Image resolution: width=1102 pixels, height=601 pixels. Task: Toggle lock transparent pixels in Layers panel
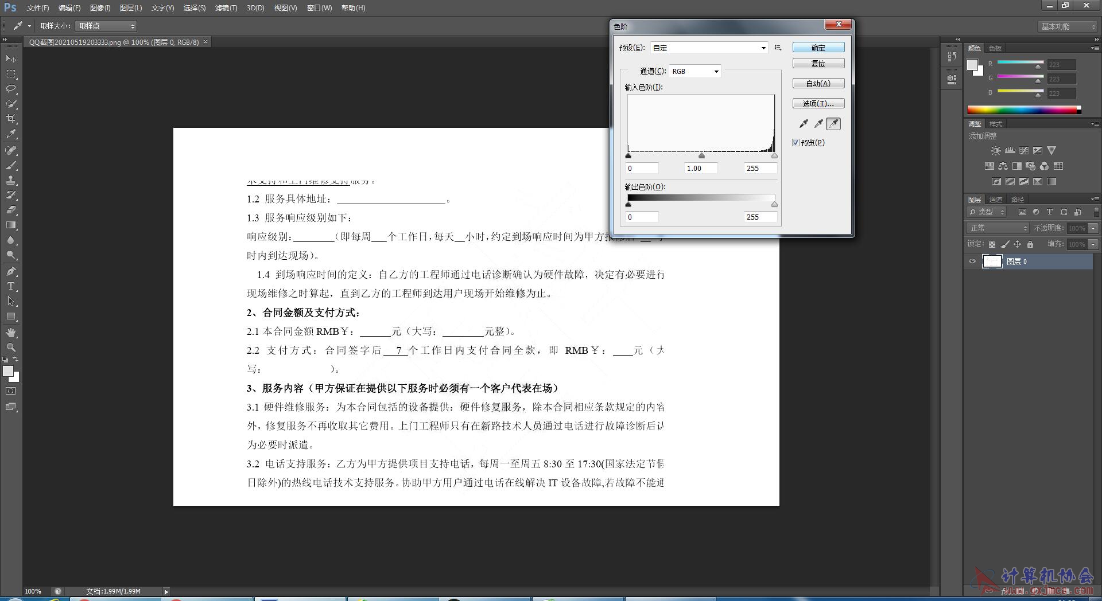tap(992, 244)
